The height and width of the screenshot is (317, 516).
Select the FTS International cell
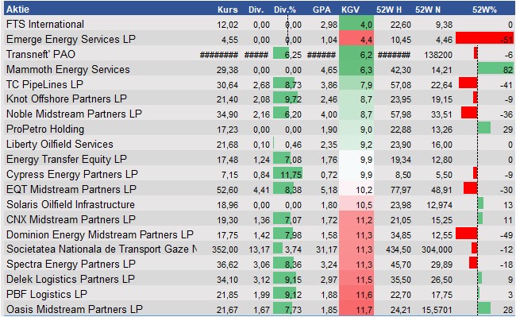coord(45,24)
